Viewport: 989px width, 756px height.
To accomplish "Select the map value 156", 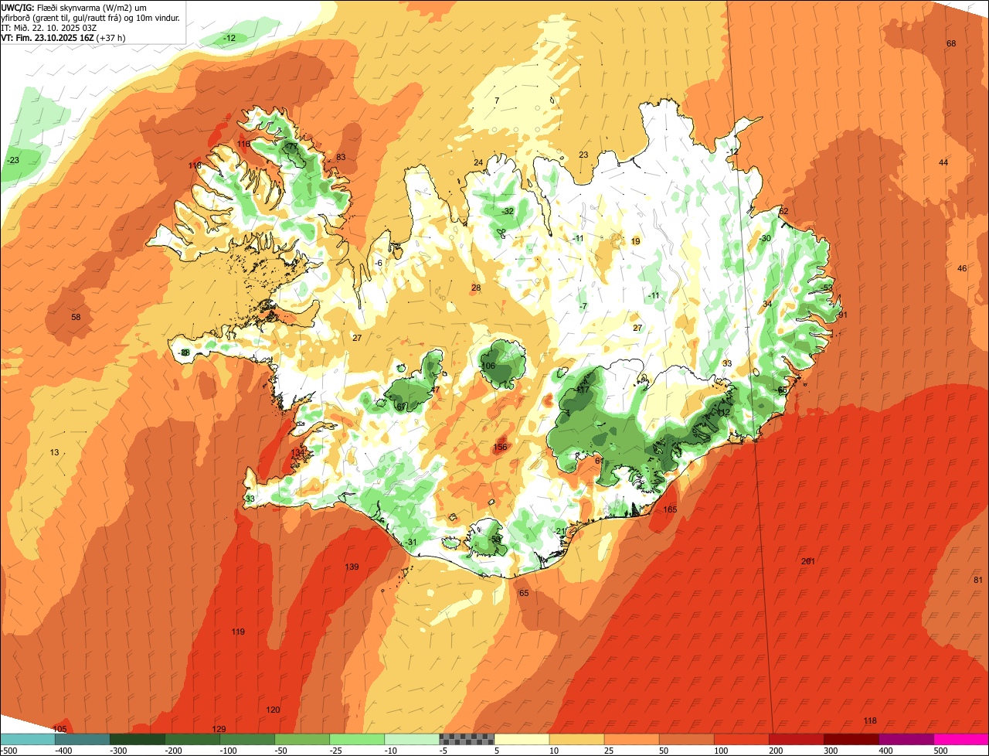I will [x=500, y=447].
